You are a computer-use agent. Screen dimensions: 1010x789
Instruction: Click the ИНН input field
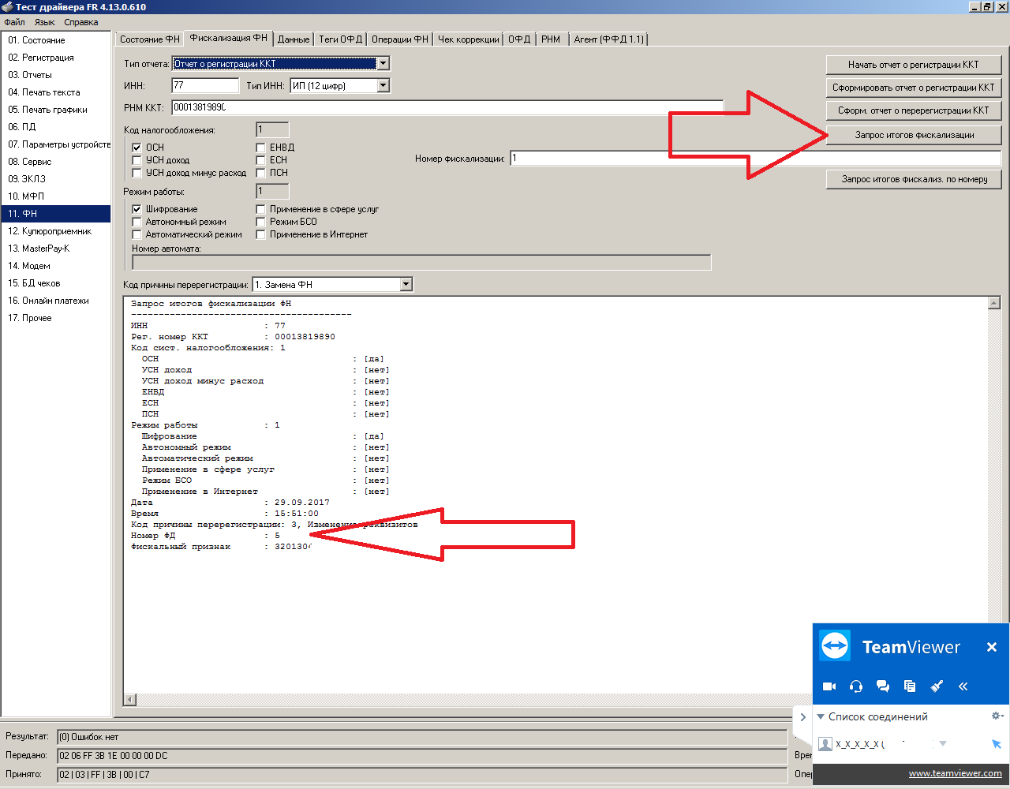click(x=205, y=86)
